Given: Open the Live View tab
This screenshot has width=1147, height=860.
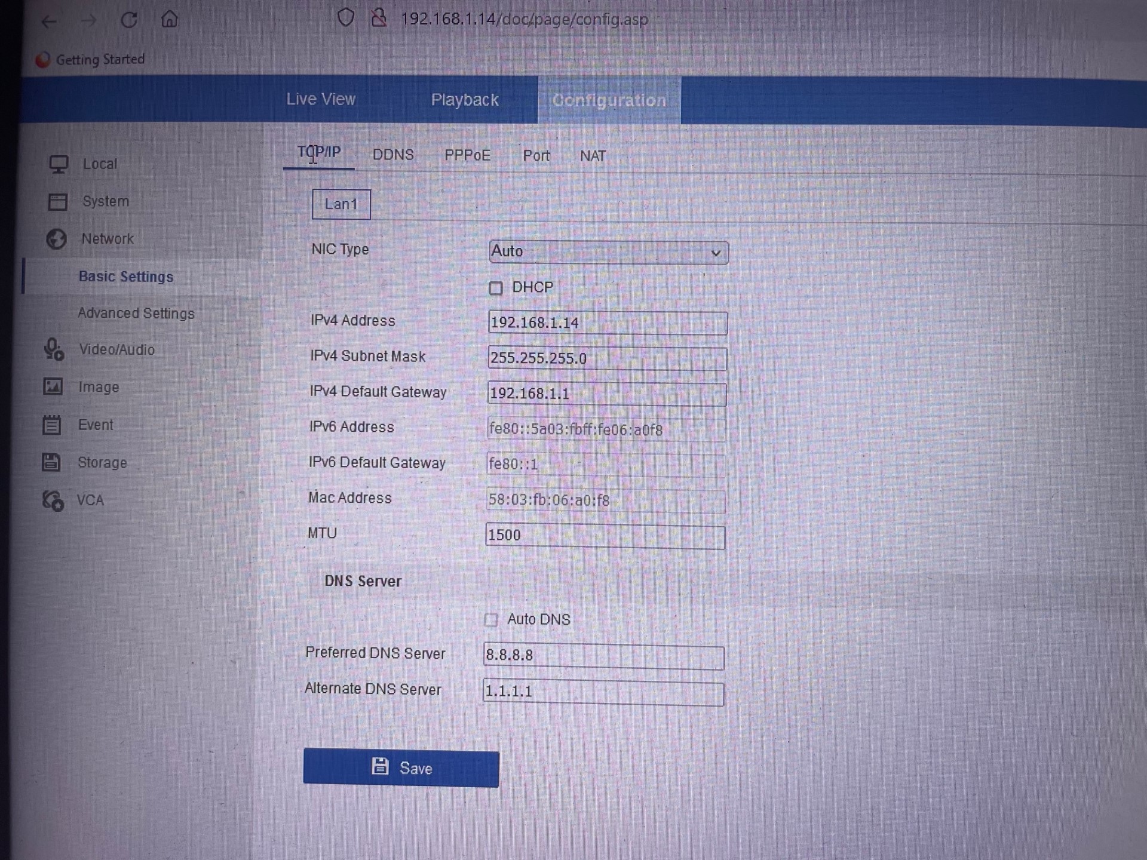Looking at the screenshot, I should click(321, 99).
